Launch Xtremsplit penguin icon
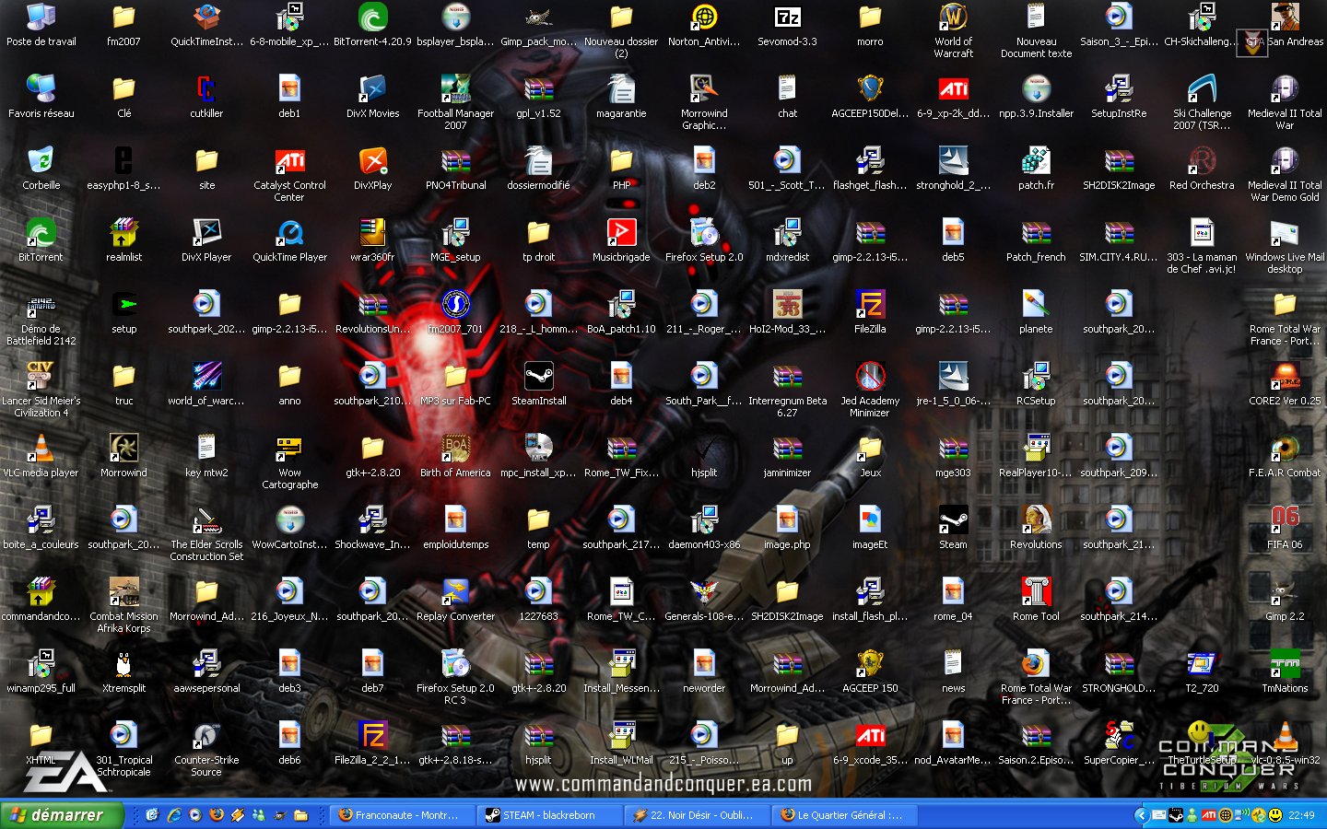Screen dimensions: 1327x829 click(124, 671)
